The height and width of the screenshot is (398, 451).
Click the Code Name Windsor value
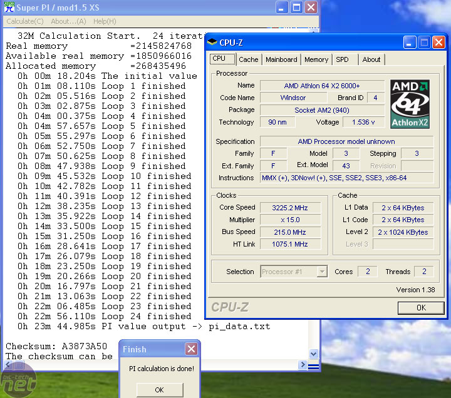[x=293, y=98]
